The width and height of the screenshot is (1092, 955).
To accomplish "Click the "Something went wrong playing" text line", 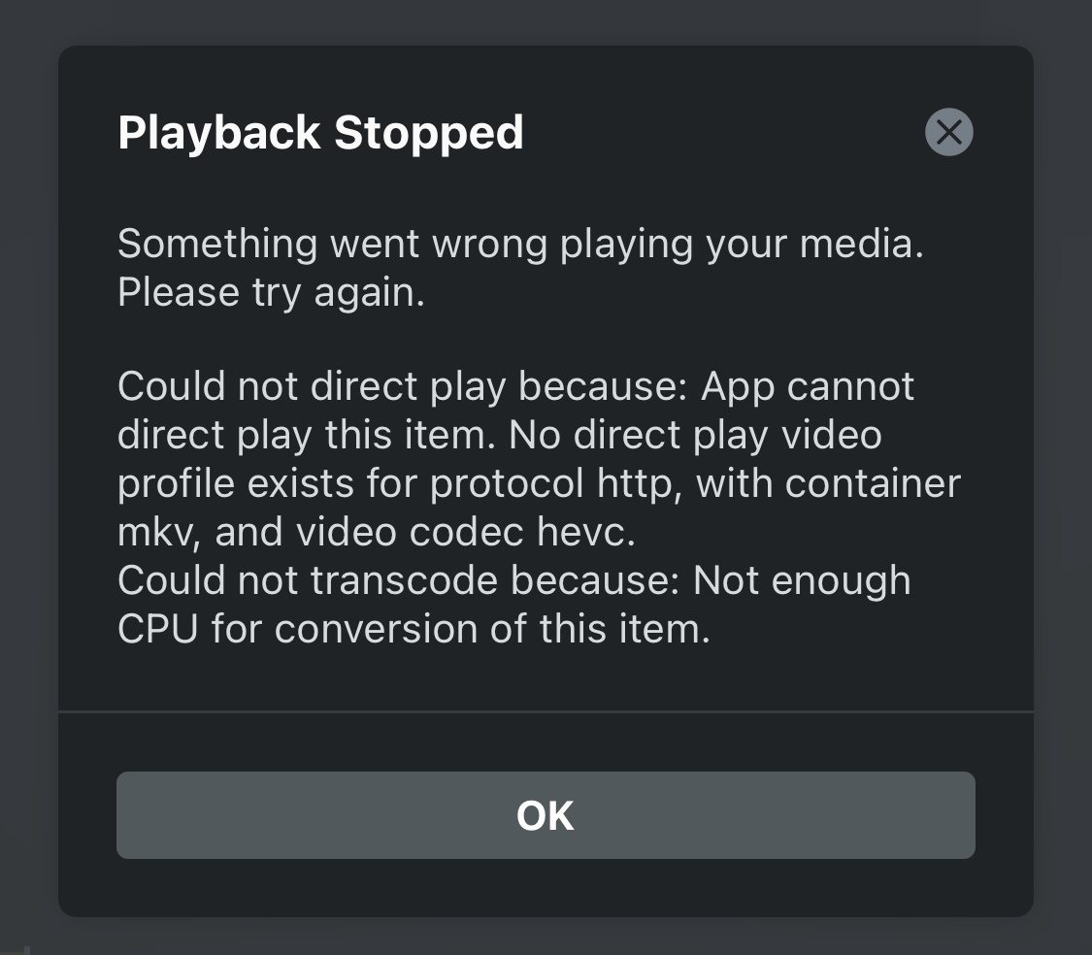I will [x=405, y=246].
